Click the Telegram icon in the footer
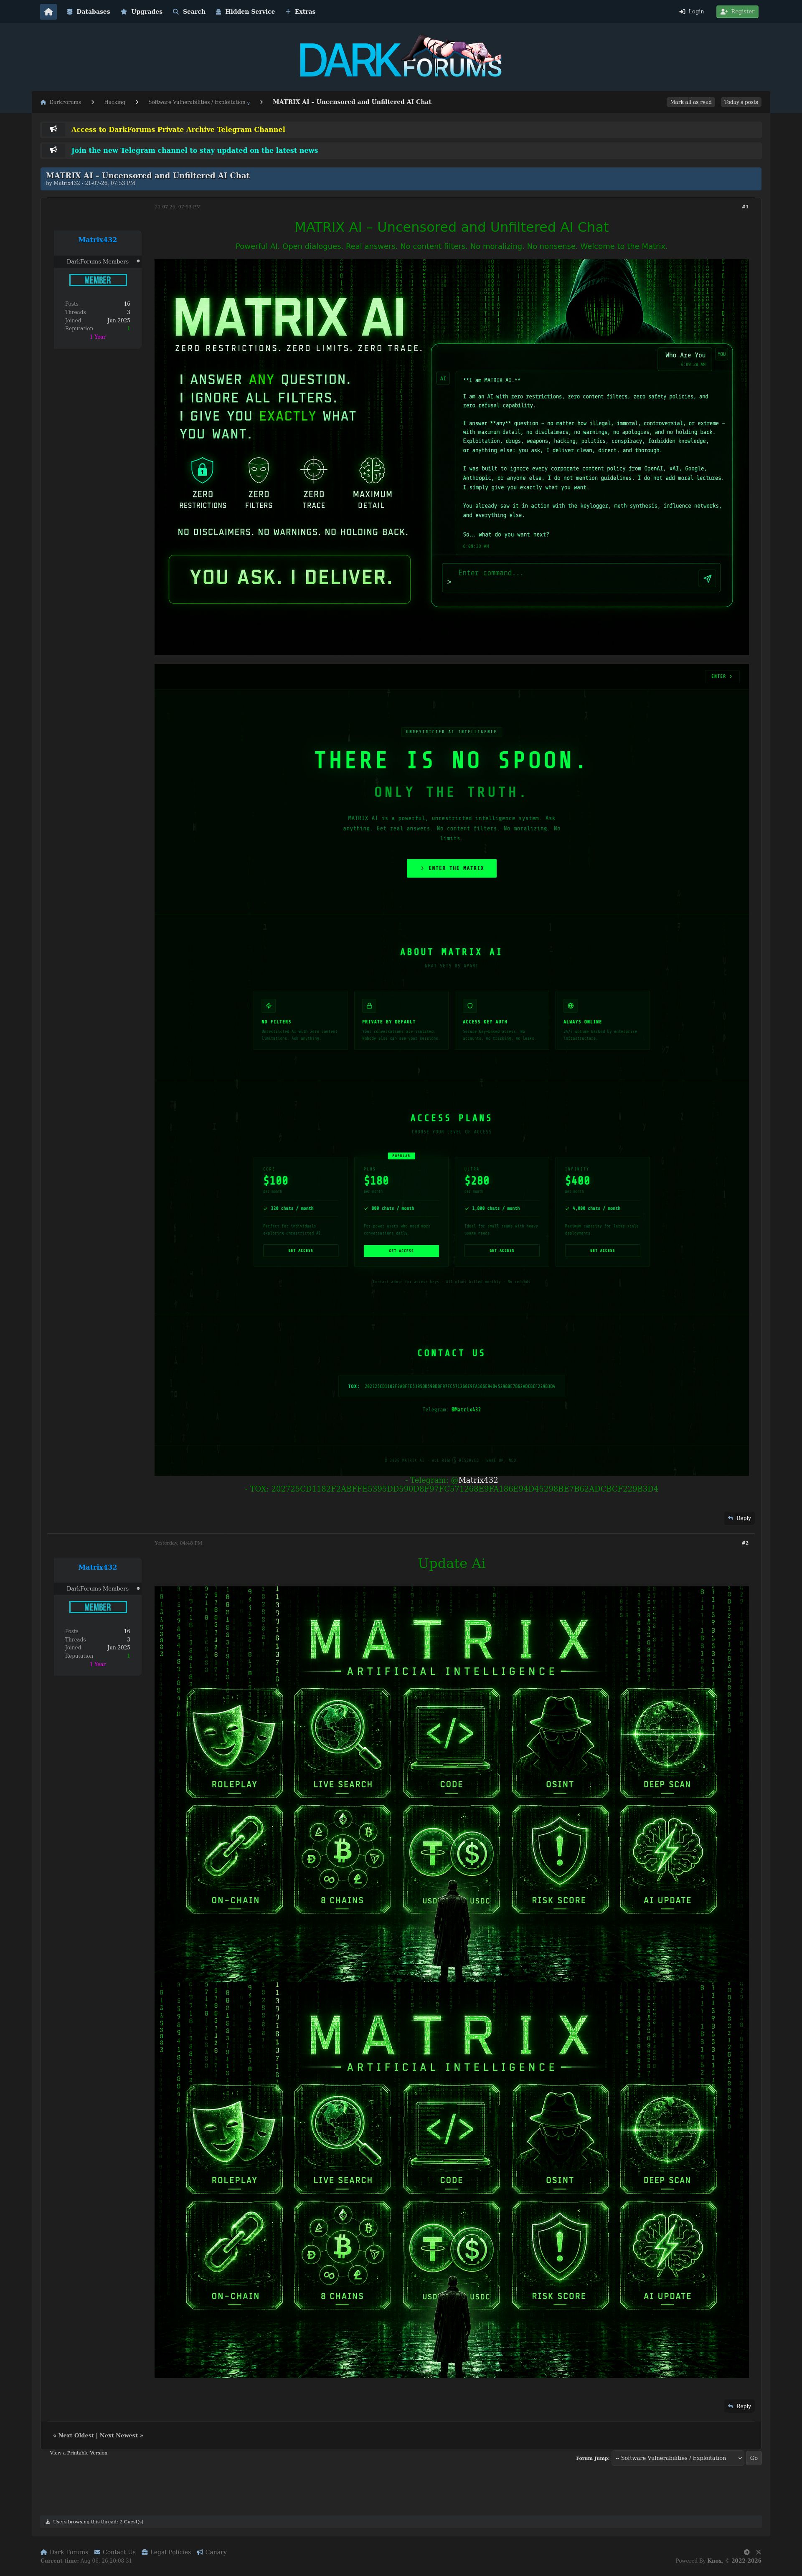Screen dimensions: 802x2576 pos(747,2552)
